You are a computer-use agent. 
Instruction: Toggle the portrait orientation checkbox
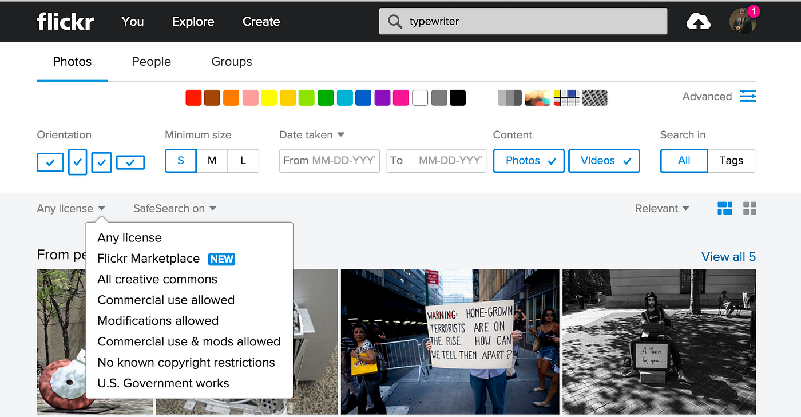(x=77, y=162)
